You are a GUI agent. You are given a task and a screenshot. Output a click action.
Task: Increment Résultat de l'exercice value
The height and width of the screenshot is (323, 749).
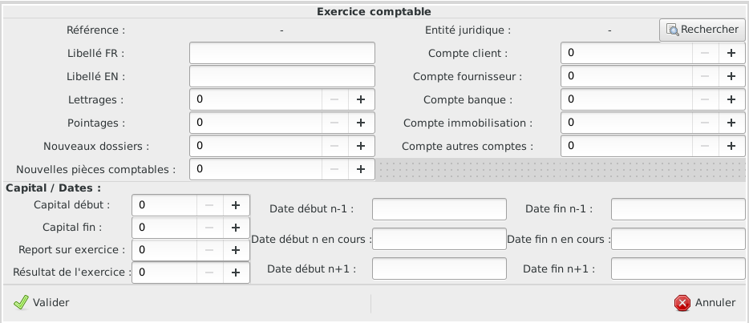pyautogui.click(x=236, y=272)
